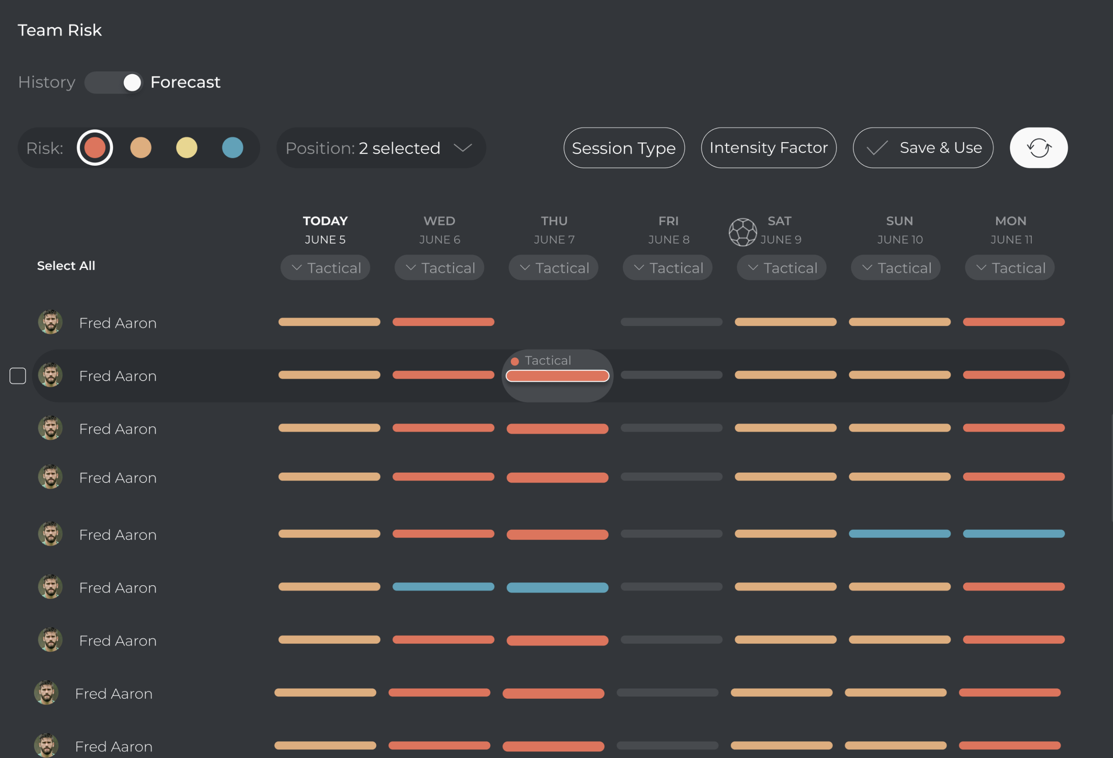
Task: Toggle the History/Forecast switch
Action: [x=114, y=82]
